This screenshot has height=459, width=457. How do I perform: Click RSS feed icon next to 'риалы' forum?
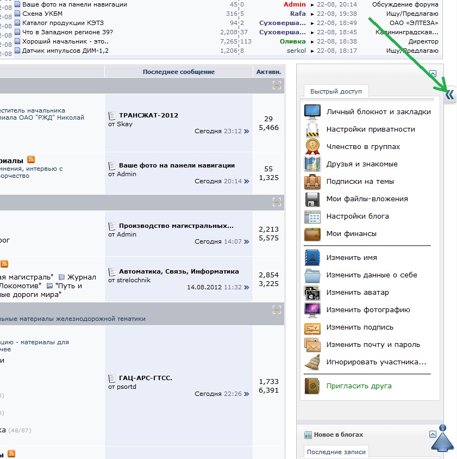click(32, 159)
